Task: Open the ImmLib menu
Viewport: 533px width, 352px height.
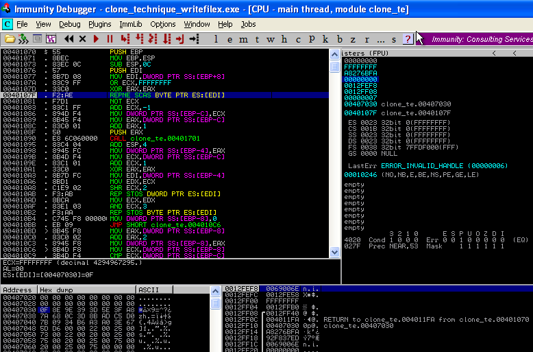Action: 131,24
